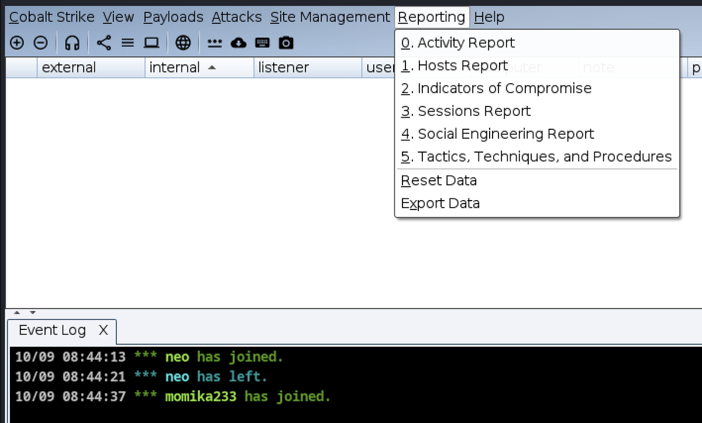
Task: Click the user column header
Action: click(379, 68)
